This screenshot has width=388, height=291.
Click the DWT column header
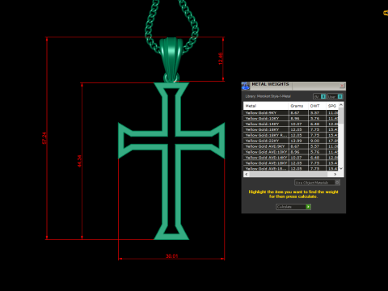(317, 106)
